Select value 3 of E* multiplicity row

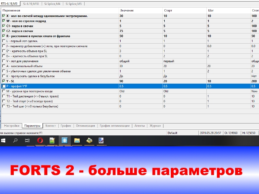tap(120, 51)
